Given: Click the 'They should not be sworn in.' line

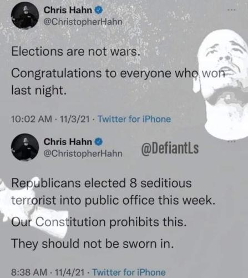Looking at the screenshot, I should [x=93, y=244].
